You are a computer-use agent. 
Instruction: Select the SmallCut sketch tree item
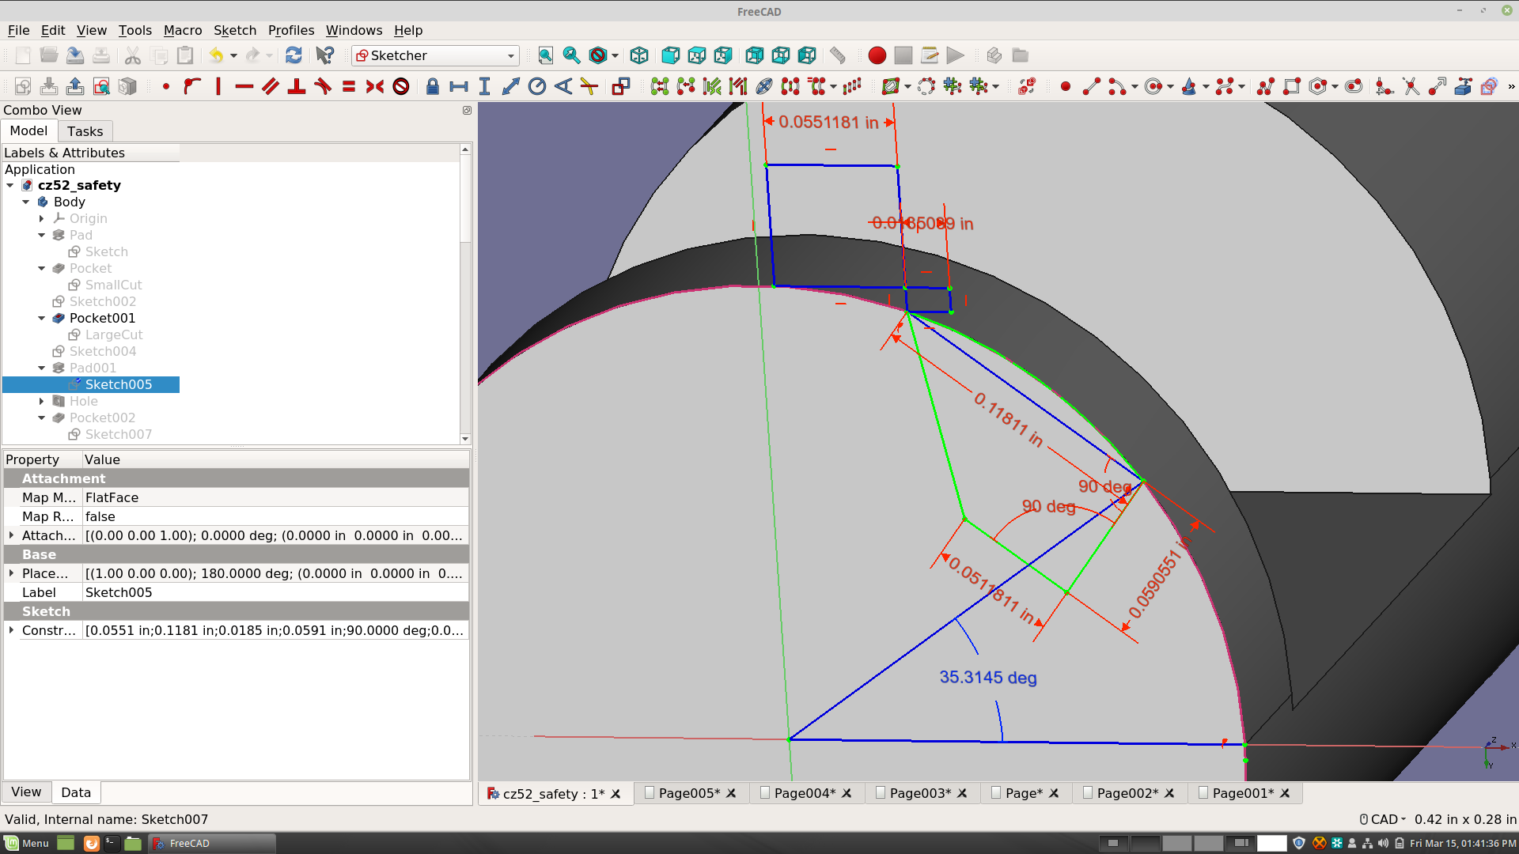[x=114, y=285]
